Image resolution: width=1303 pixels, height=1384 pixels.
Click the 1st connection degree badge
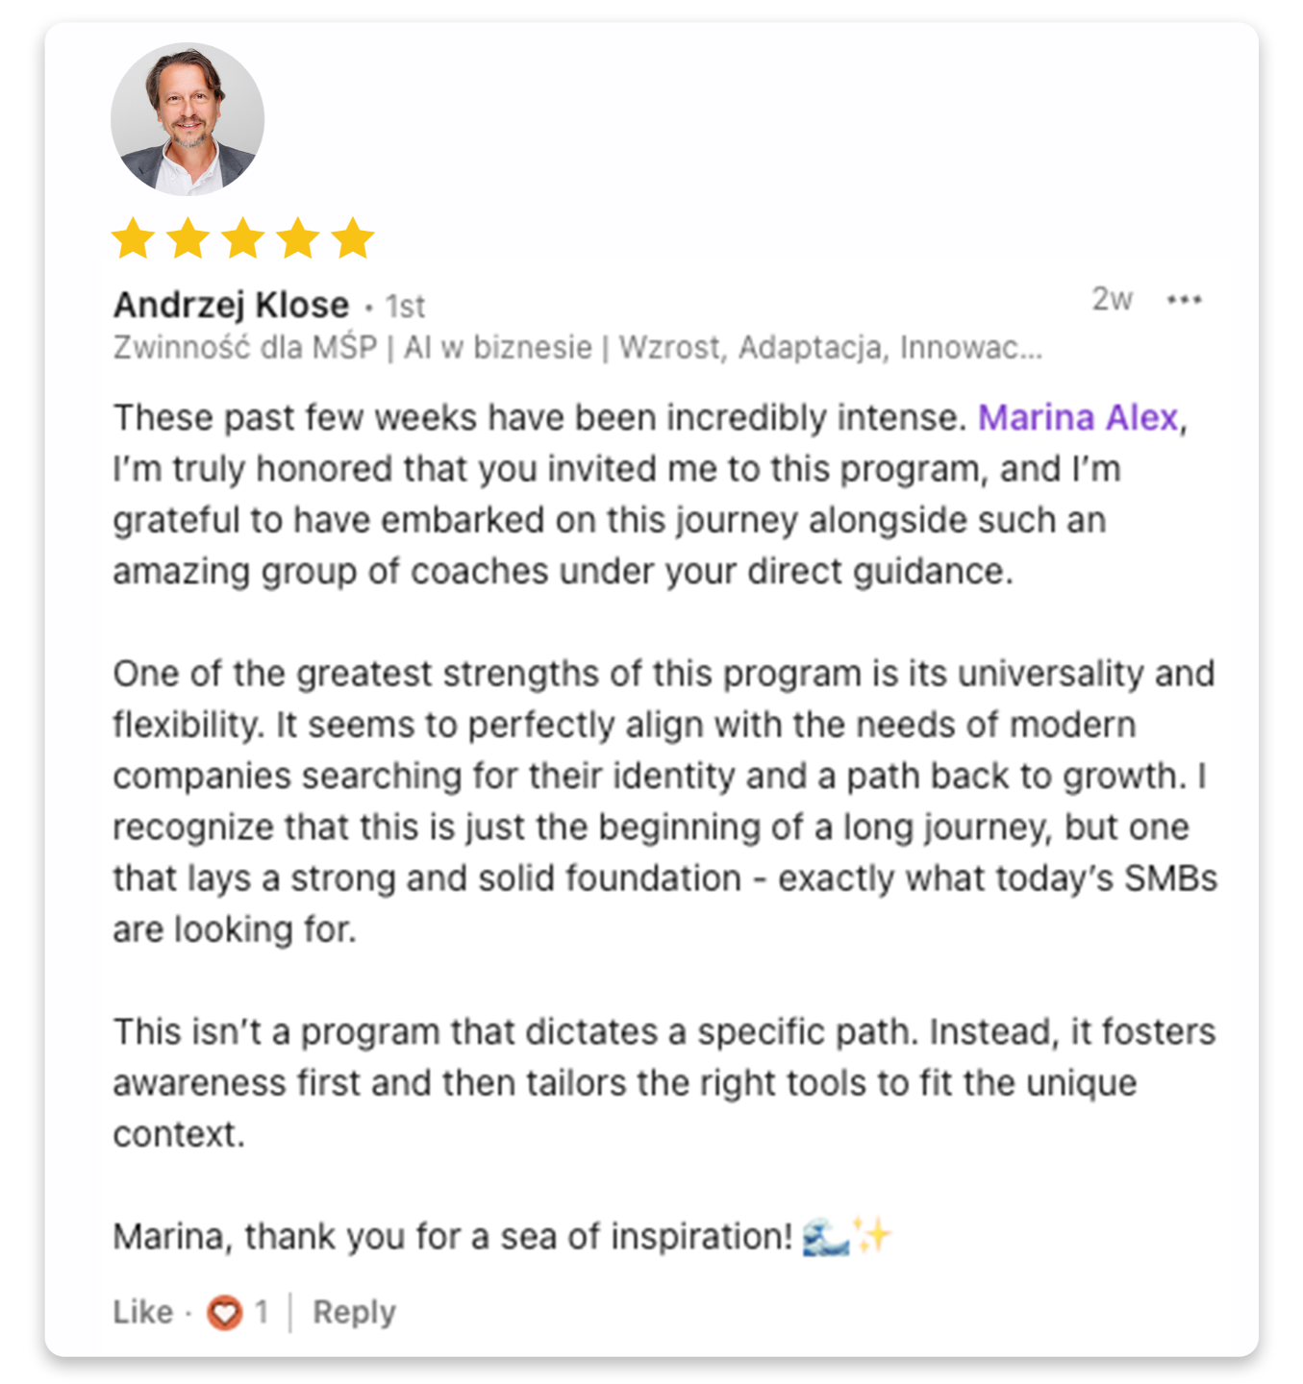pyautogui.click(x=405, y=307)
